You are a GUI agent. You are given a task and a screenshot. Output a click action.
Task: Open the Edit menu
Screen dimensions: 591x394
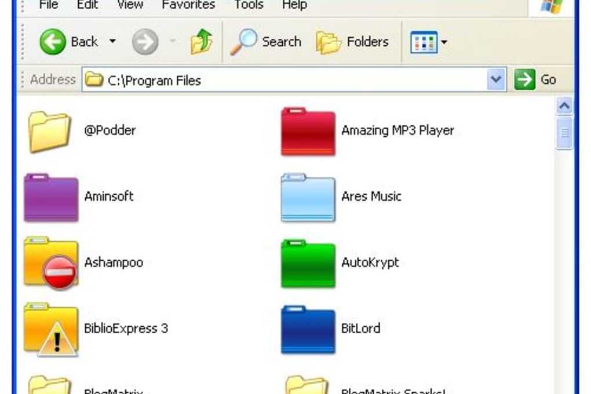87,5
